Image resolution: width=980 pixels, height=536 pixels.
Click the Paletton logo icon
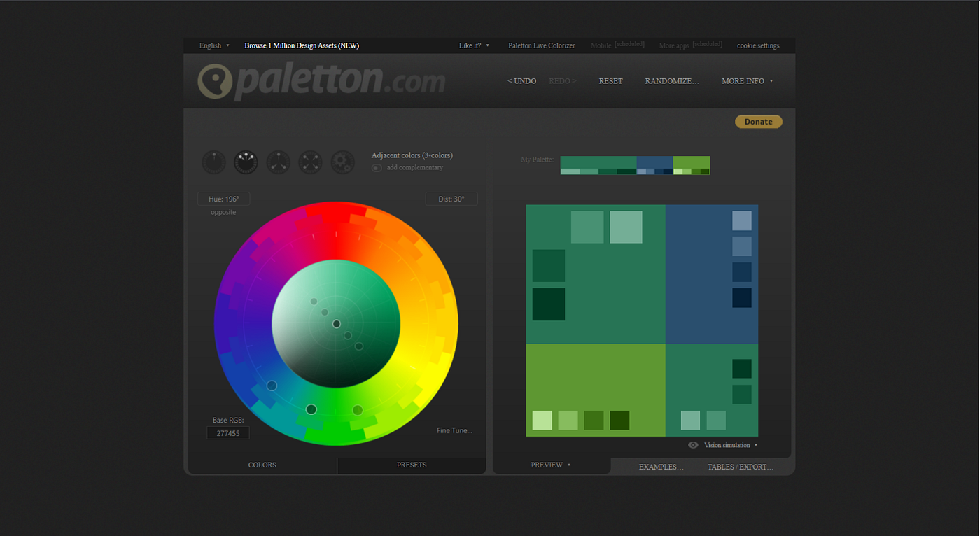[214, 81]
